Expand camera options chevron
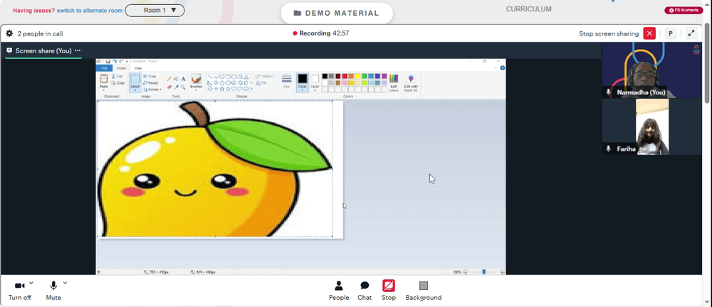Screen dimensions: 712x307 (x=31, y=283)
